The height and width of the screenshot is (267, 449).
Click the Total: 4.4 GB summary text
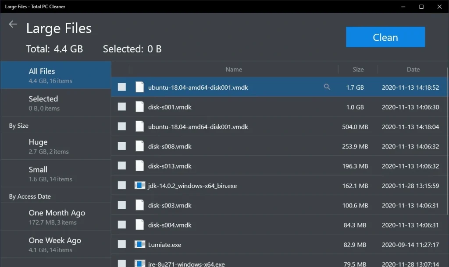tap(54, 49)
